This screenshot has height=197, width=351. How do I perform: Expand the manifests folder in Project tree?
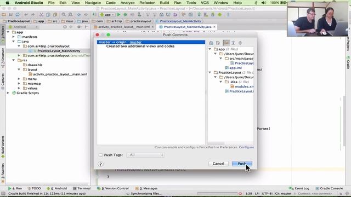coord(13,37)
